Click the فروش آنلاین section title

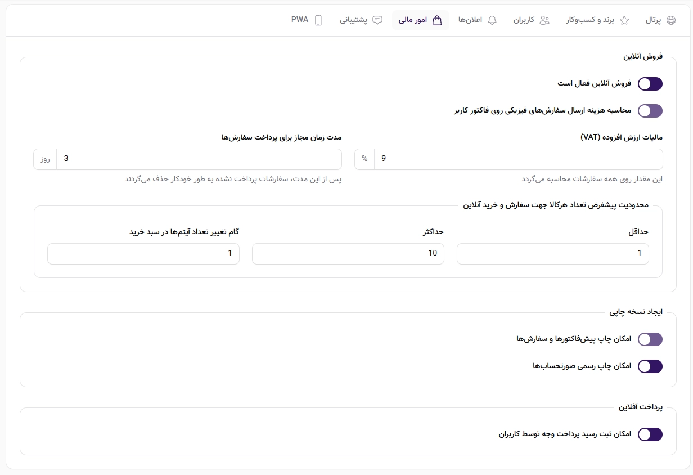pos(643,56)
